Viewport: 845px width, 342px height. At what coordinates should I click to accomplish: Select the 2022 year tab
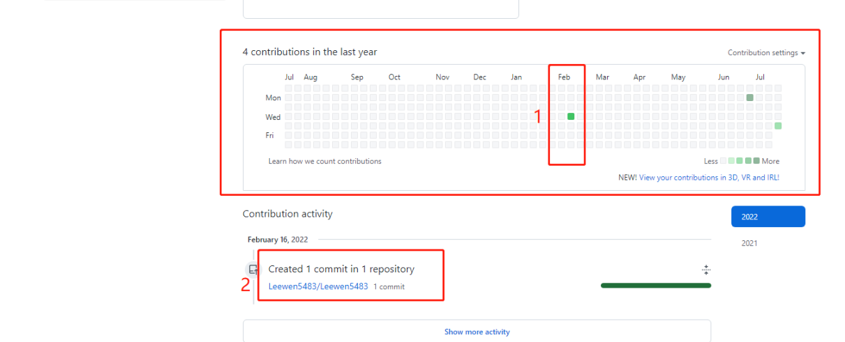[768, 217]
